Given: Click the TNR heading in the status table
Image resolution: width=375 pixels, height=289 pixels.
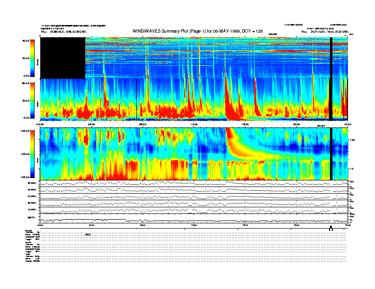Looking at the screenshot, I should coord(27,254).
